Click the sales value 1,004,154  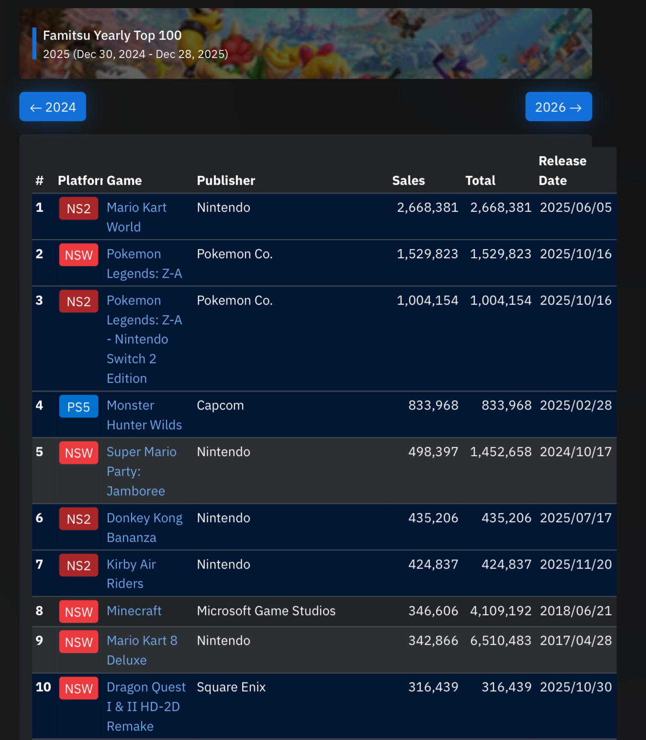point(427,300)
